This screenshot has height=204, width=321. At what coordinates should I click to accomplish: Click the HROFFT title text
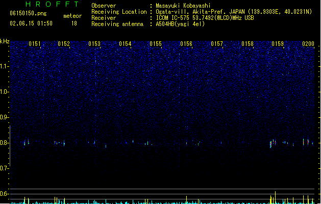(52, 4)
